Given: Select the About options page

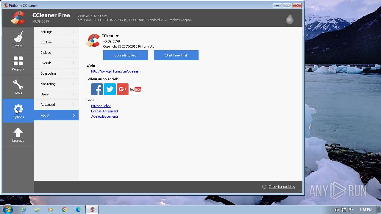Looking at the screenshot, I should [56, 115].
